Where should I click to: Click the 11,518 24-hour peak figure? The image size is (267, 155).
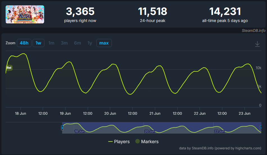pos(153,12)
